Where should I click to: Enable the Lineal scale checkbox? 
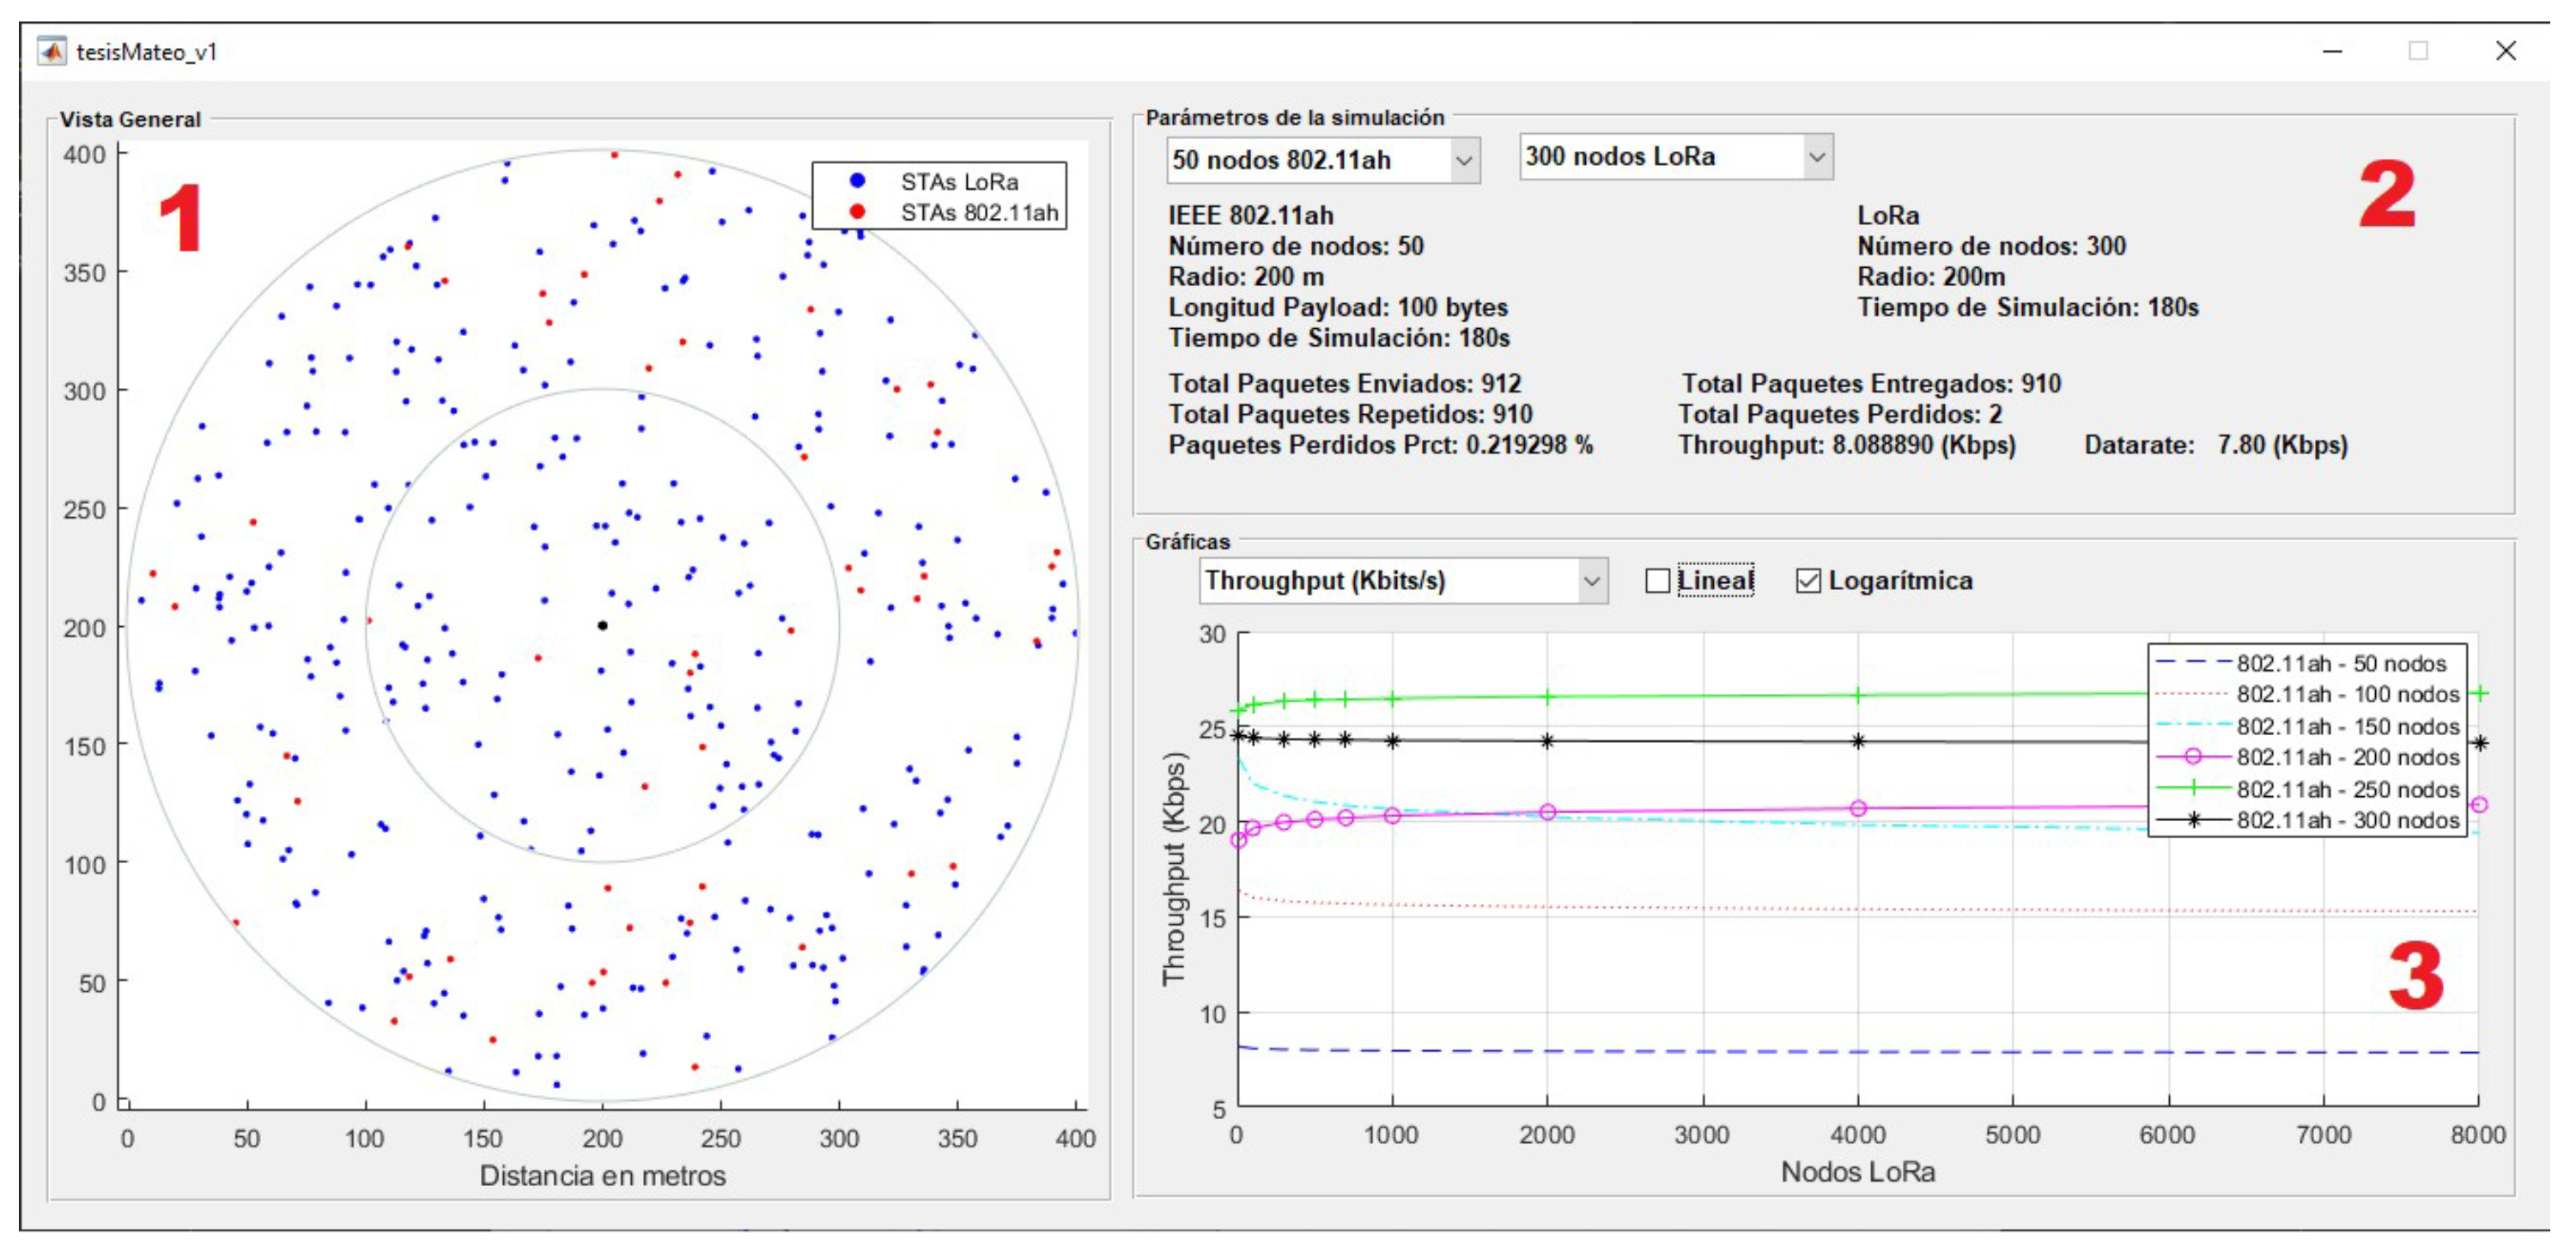coord(1657,581)
